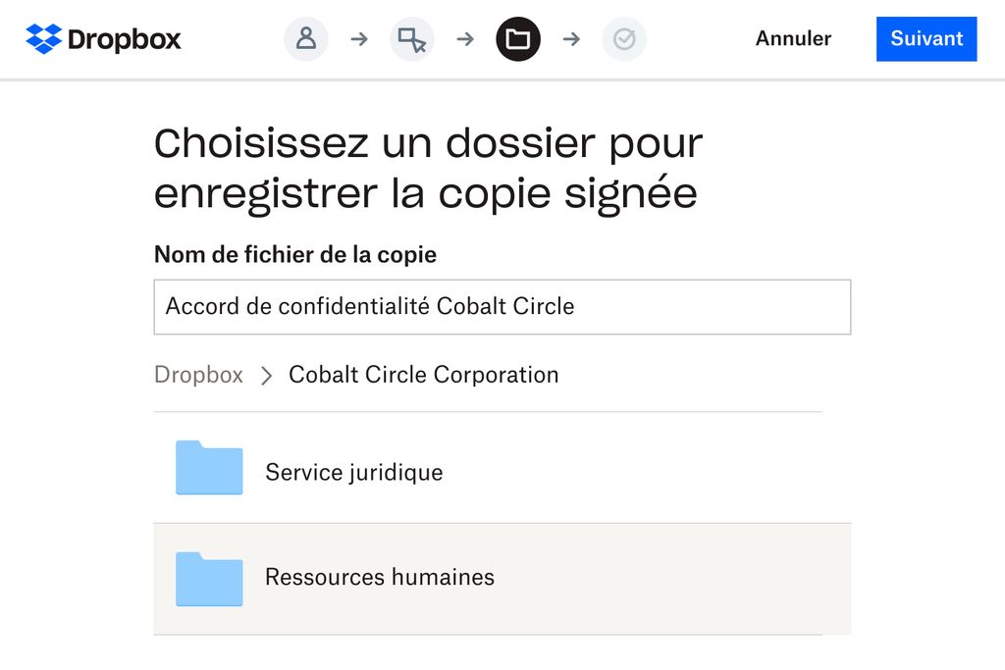The width and height of the screenshot is (1005, 670).
Task: Select the Cobalt Circle Corporation breadcrumb
Action: pyautogui.click(x=423, y=375)
